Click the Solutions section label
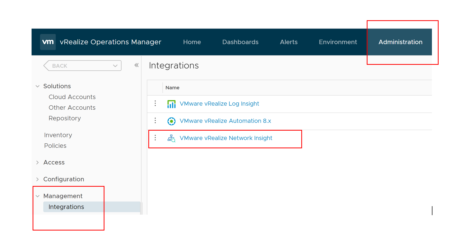The image size is (464, 251). coord(57,86)
